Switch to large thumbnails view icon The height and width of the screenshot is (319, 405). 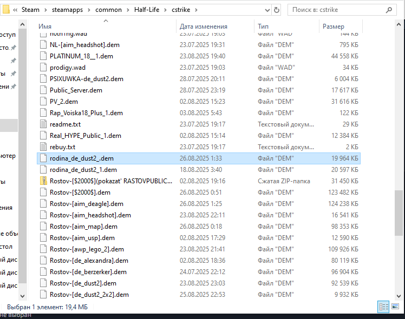(395, 307)
